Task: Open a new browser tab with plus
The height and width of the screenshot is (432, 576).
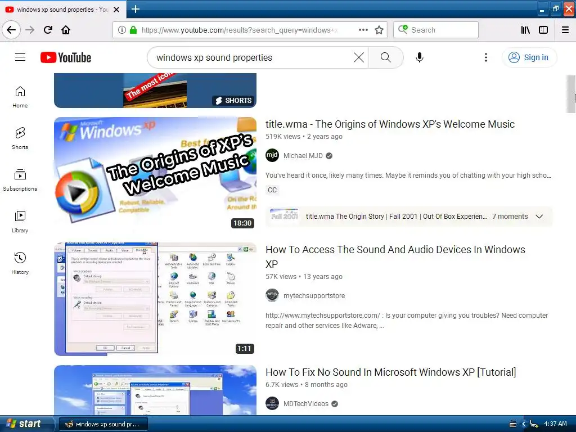Action: tap(135, 9)
